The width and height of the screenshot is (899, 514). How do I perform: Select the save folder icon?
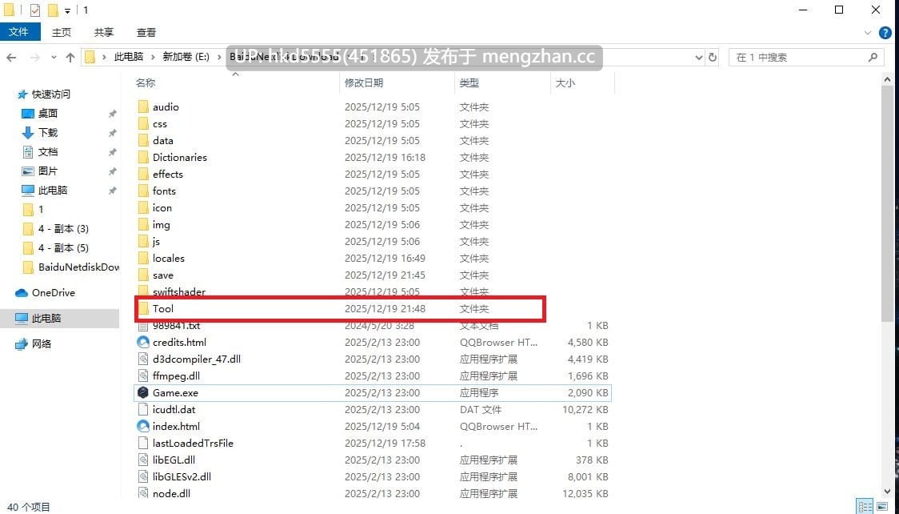143,275
